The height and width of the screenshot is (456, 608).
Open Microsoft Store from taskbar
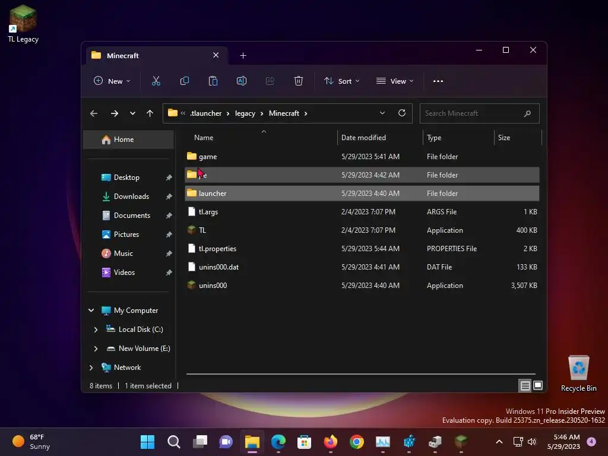(305, 442)
